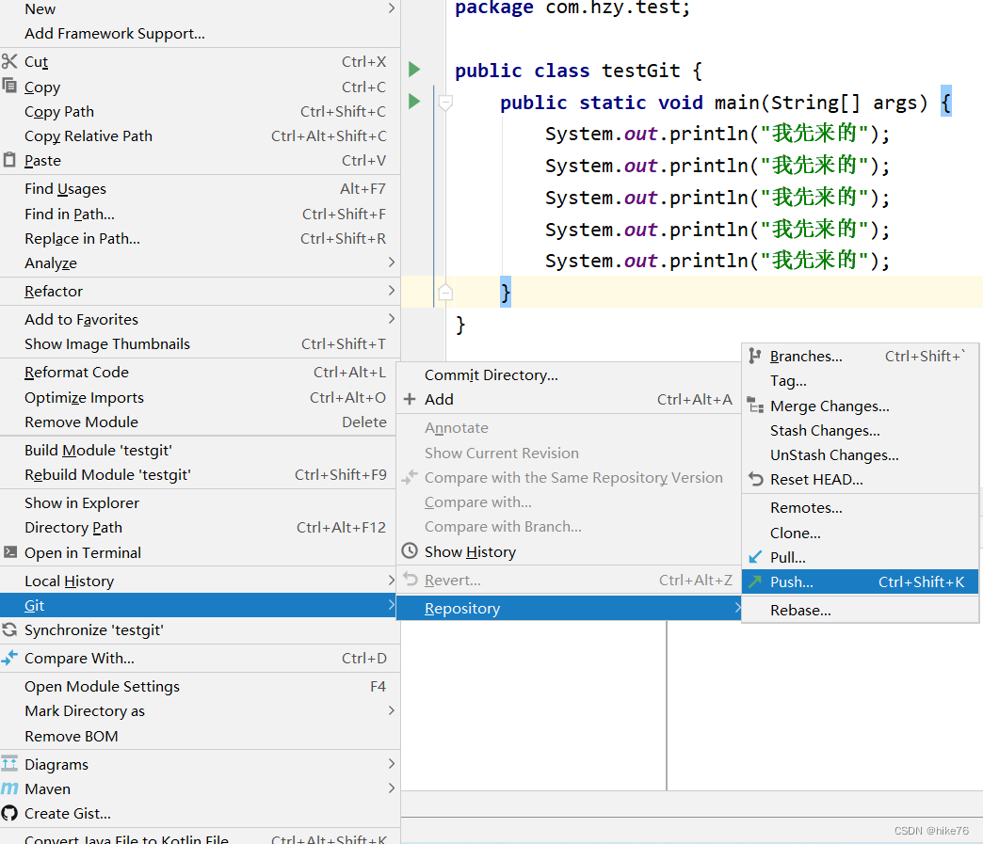Choose Find Usages menu item
983x844 pixels.
click(200, 188)
